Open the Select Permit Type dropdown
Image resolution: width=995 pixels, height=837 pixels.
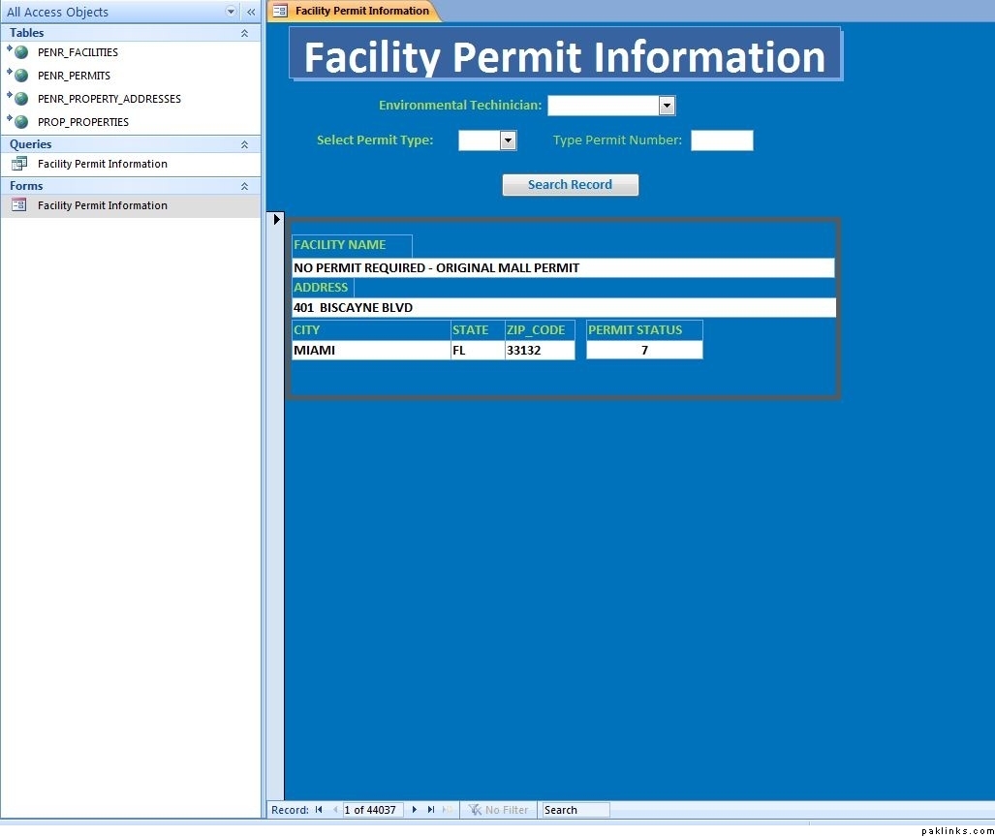[509, 140]
